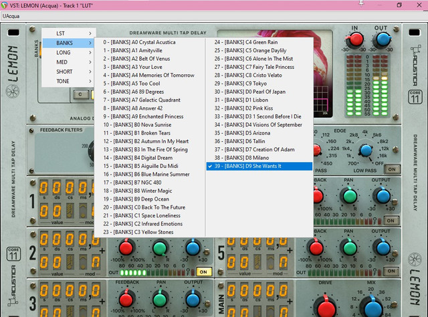
Task: Select preset D3 1 Second Before I Die
Action: (259, 116)
